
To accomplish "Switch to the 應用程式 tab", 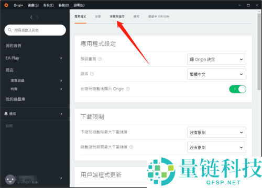I will (x=80, y=16).
